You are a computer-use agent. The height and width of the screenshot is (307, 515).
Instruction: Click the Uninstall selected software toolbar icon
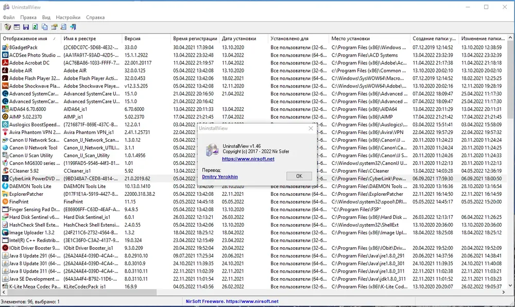click(x=7, y=27)
